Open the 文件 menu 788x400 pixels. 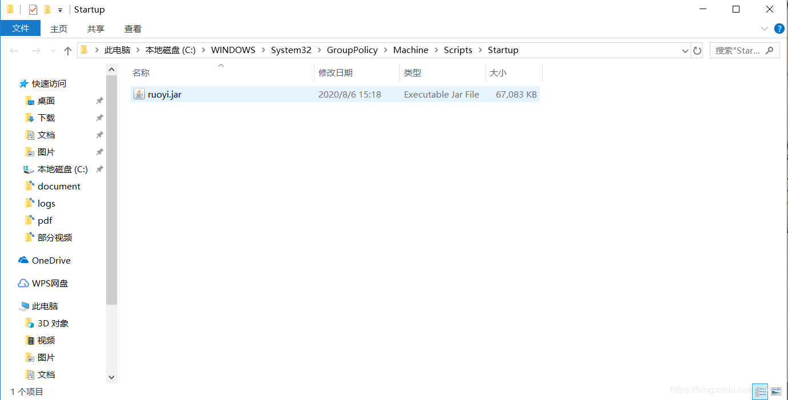tap(21, 28)
